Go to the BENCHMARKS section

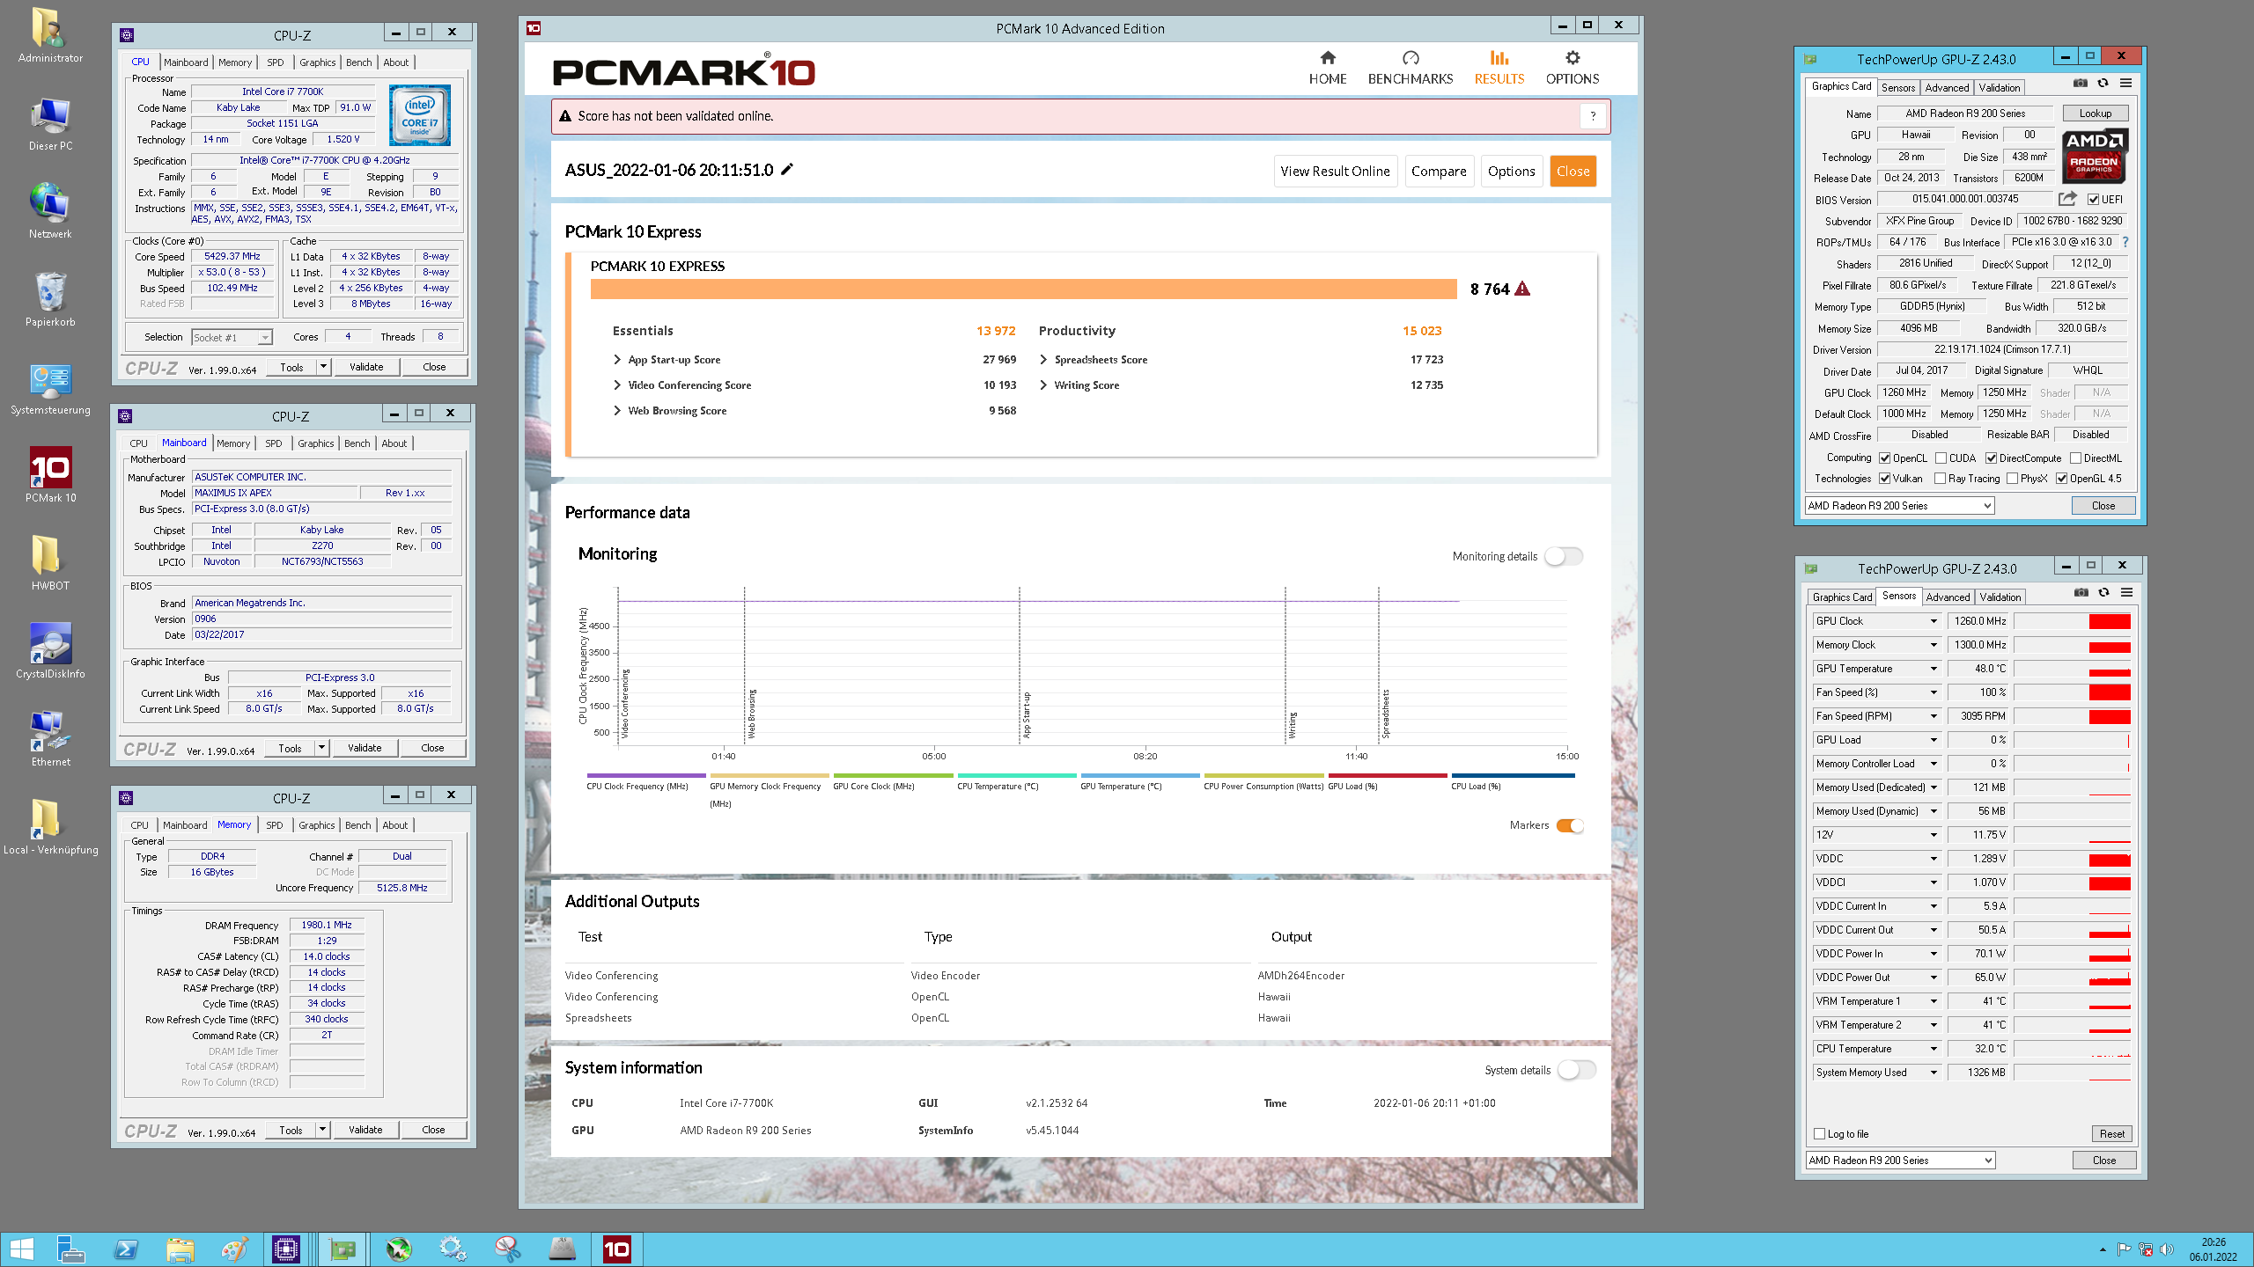click(1411, 68)
